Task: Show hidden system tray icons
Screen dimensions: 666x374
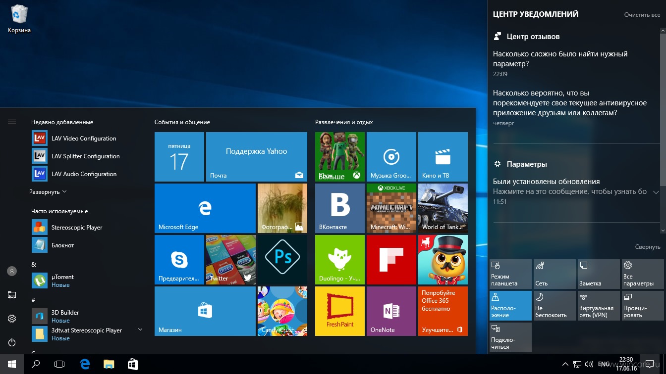Action: [x=564, y=365]
